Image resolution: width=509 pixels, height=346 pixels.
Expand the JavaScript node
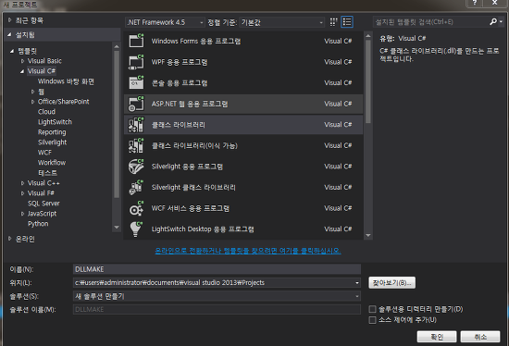(22, 214)
